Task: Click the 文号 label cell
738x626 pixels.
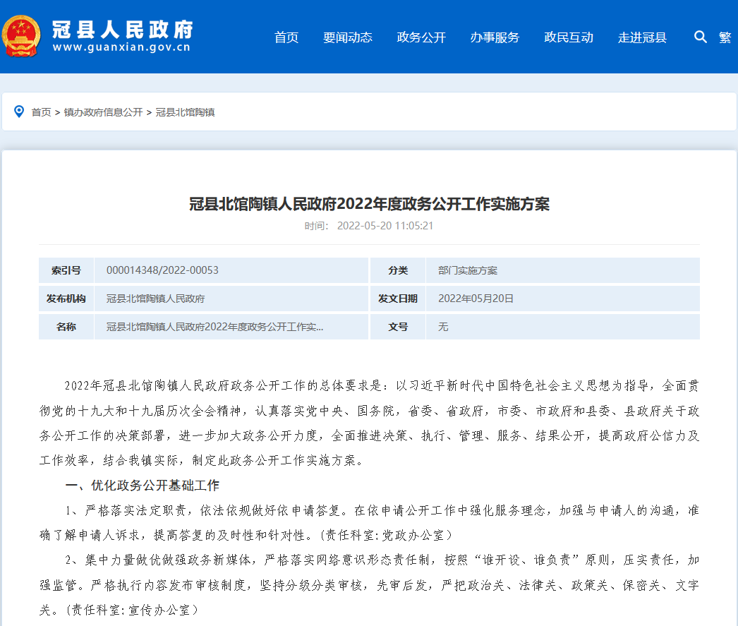Action: tap(398, 327)
